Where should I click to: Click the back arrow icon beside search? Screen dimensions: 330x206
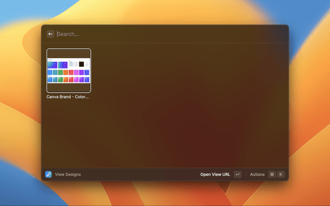(51, 34)
